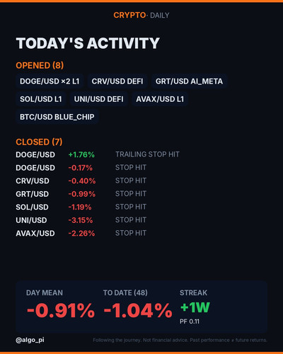Click the TRAILING STOP HIT label
The image size is (283, 354).
tap(147, 154)
